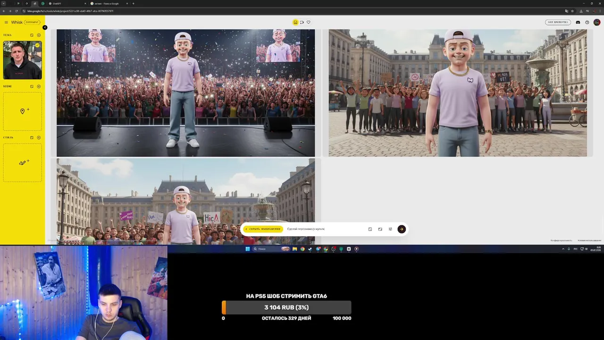Add a new Тема image with plus
604x340 pixels.
pos(39,35)
